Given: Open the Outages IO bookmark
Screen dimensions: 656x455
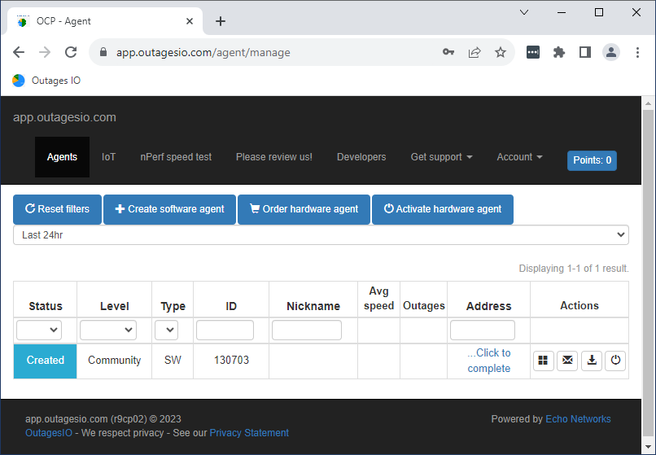Looking at the screenshot, I should pyautogui.click(x=46, y=81).
